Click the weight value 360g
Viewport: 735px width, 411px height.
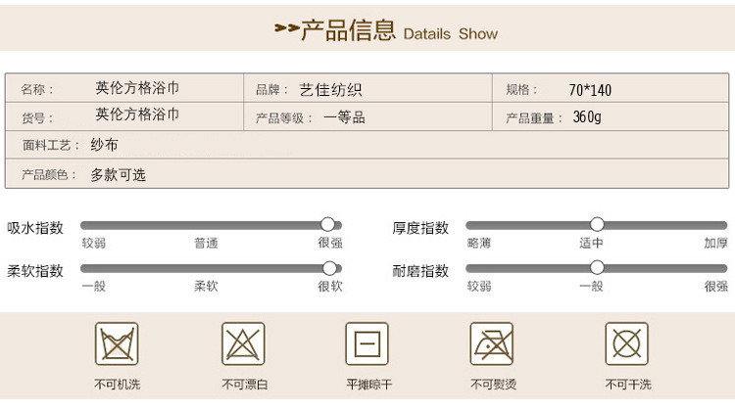point(587,117)
